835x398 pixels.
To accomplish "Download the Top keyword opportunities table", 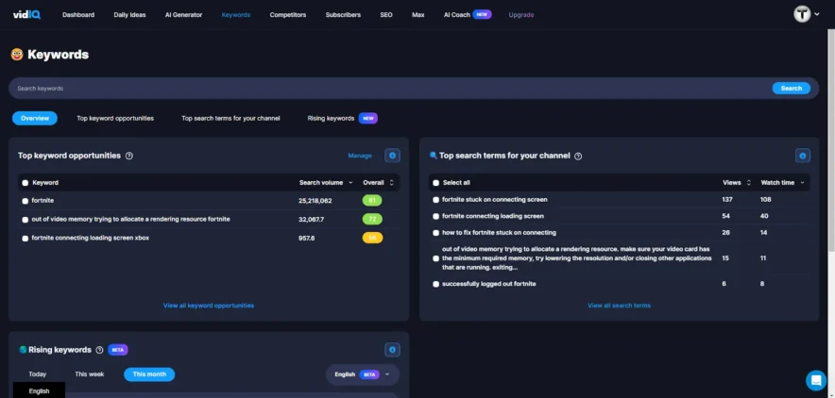I will [x=393, y=156].
